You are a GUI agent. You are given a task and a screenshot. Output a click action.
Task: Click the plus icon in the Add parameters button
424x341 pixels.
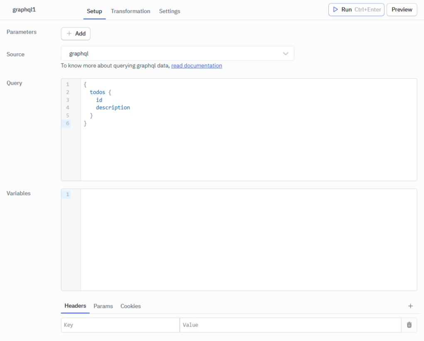click(x=69, y=34)
